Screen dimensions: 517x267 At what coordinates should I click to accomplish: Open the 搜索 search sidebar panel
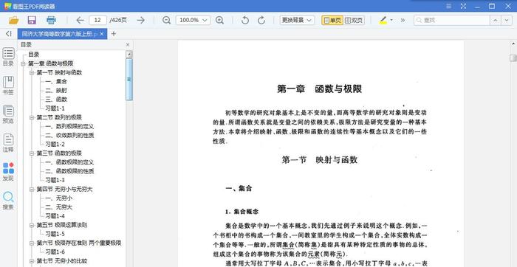click(x=9, y=200)
